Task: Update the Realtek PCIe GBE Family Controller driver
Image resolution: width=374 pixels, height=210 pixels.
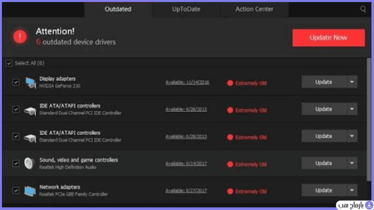Action: click(324, 190)
